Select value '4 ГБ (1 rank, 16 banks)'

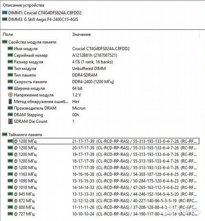point(92,62)
